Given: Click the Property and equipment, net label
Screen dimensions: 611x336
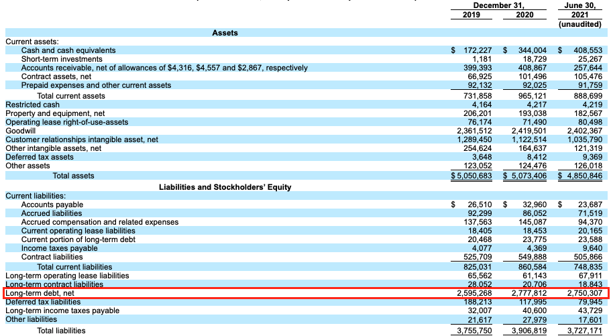Looking at the screenshot, I should (55, 114).
